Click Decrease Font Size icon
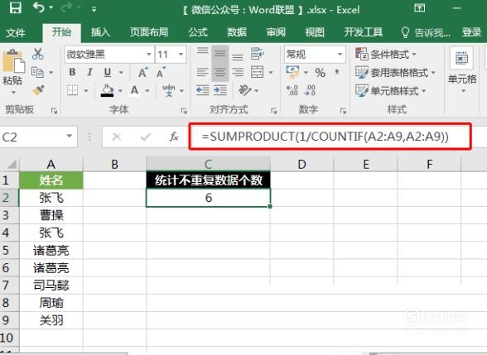 (161, 72)
